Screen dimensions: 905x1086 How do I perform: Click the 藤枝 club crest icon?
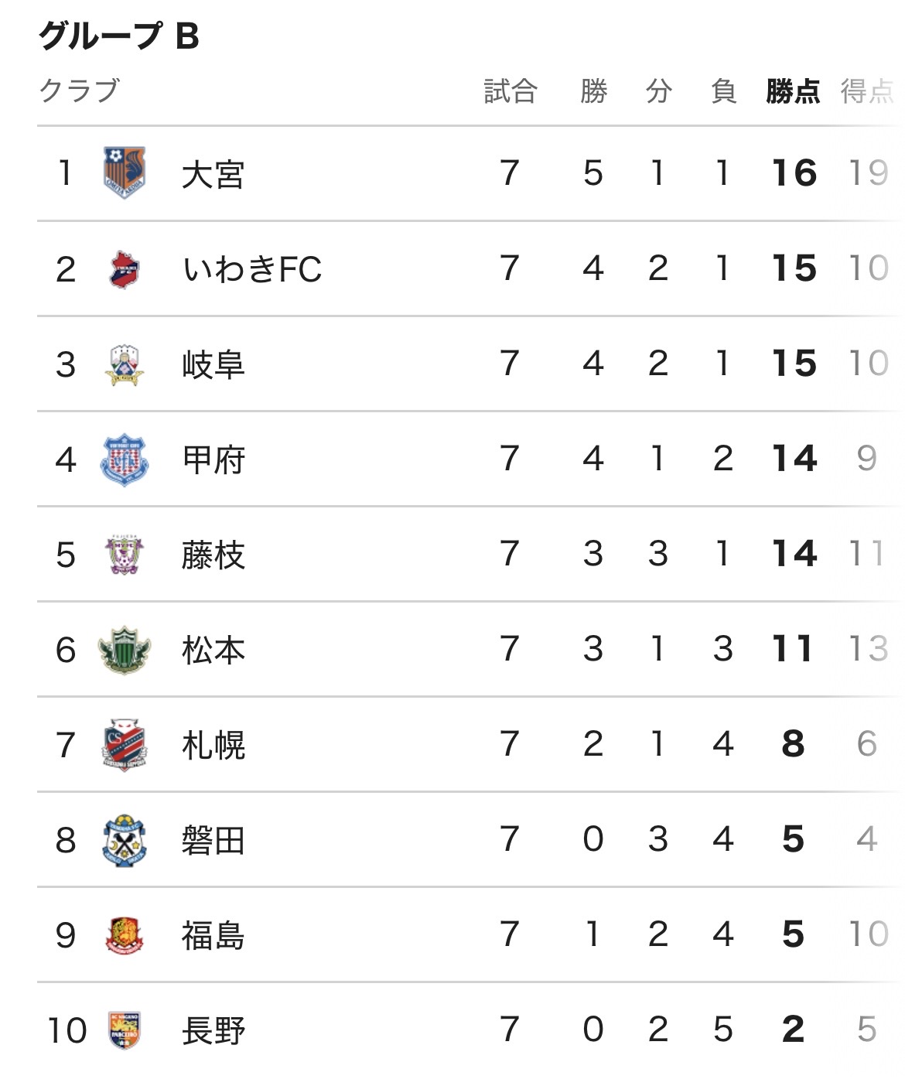[x=124, y=555]
